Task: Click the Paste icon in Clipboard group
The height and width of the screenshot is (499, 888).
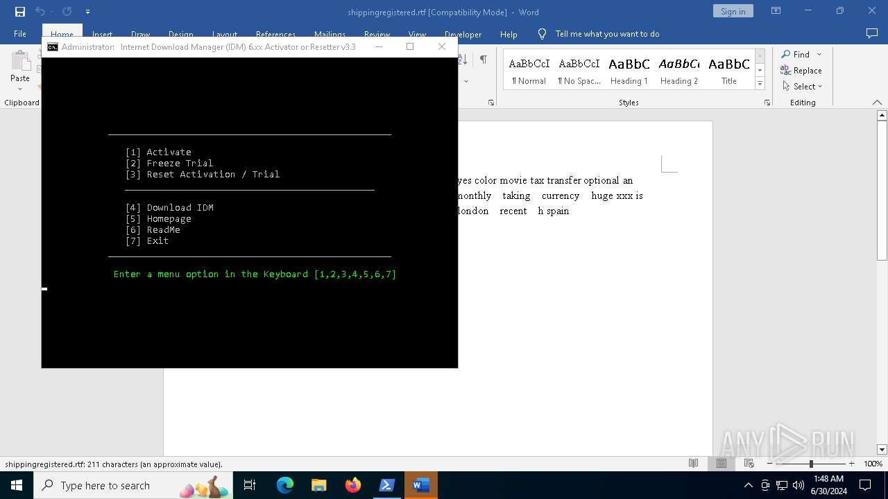Action: click(20, 61)
